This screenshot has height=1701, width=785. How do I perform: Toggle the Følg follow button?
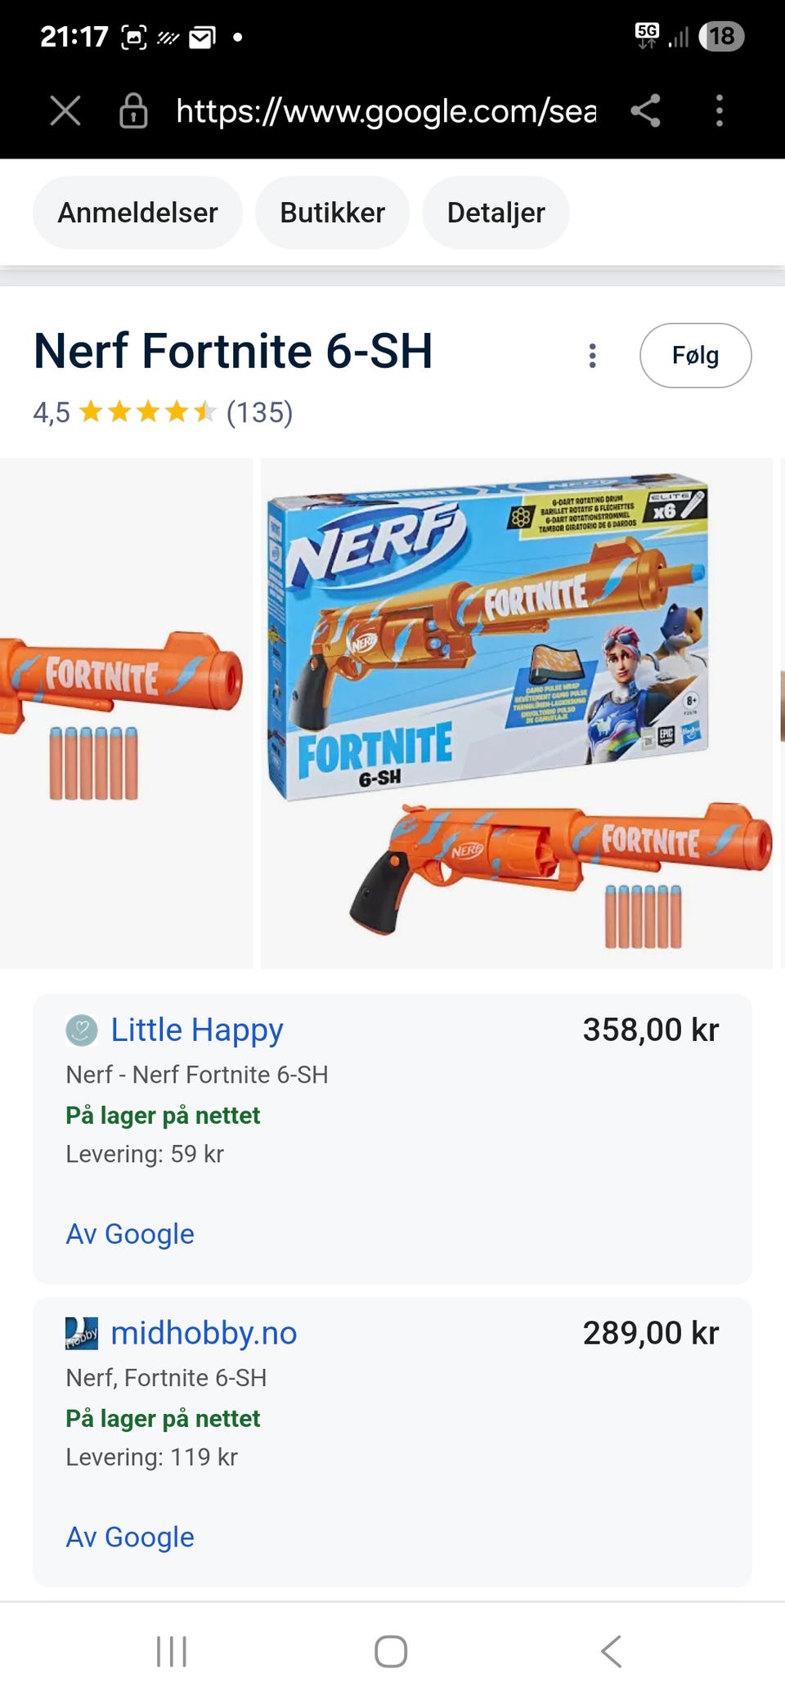695,355
